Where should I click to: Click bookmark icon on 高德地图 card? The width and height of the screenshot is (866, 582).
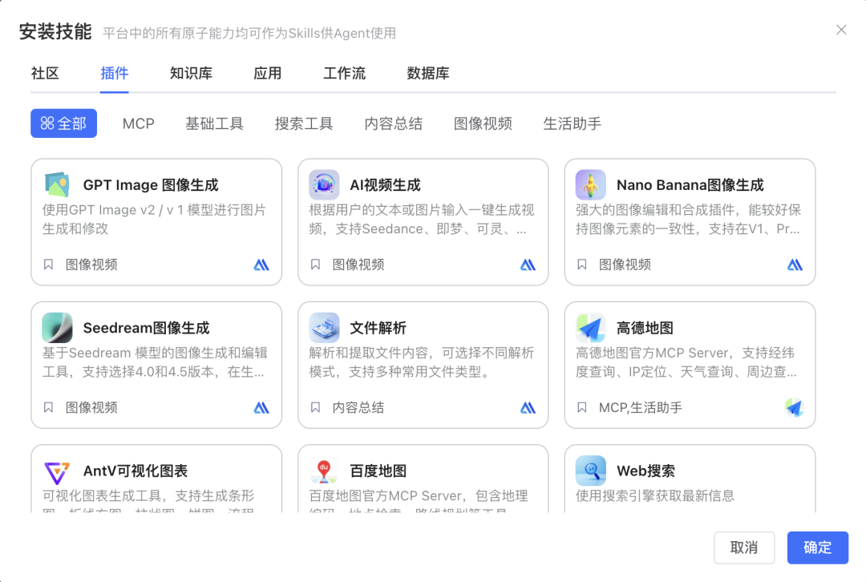click(582, 407)
